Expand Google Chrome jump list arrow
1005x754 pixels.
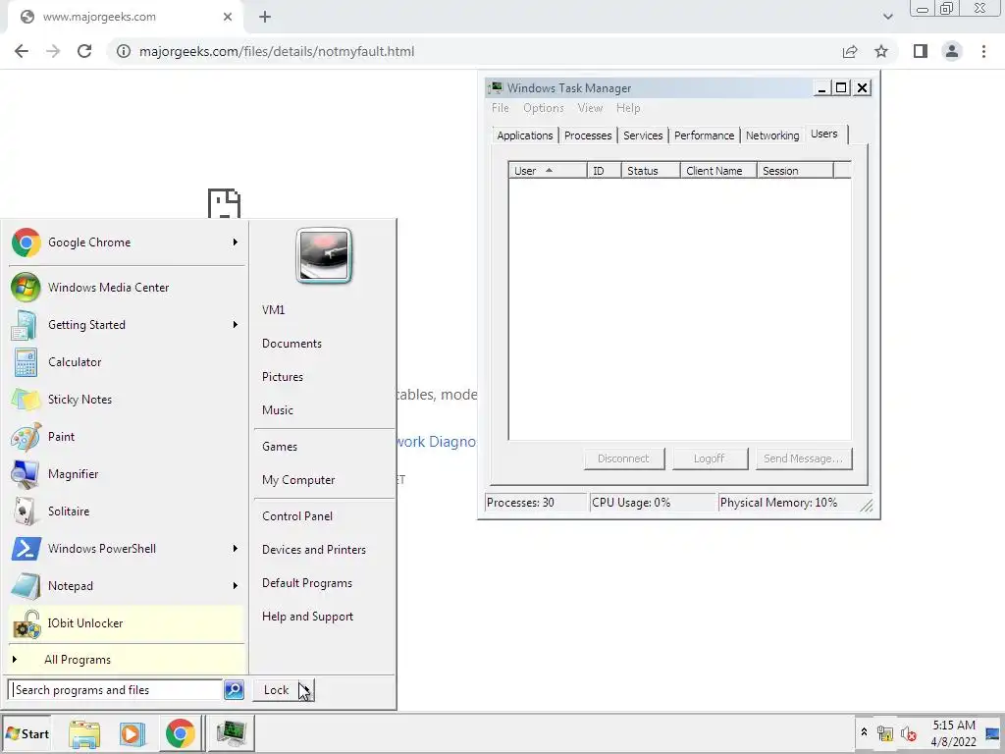(x=236, y=242)
